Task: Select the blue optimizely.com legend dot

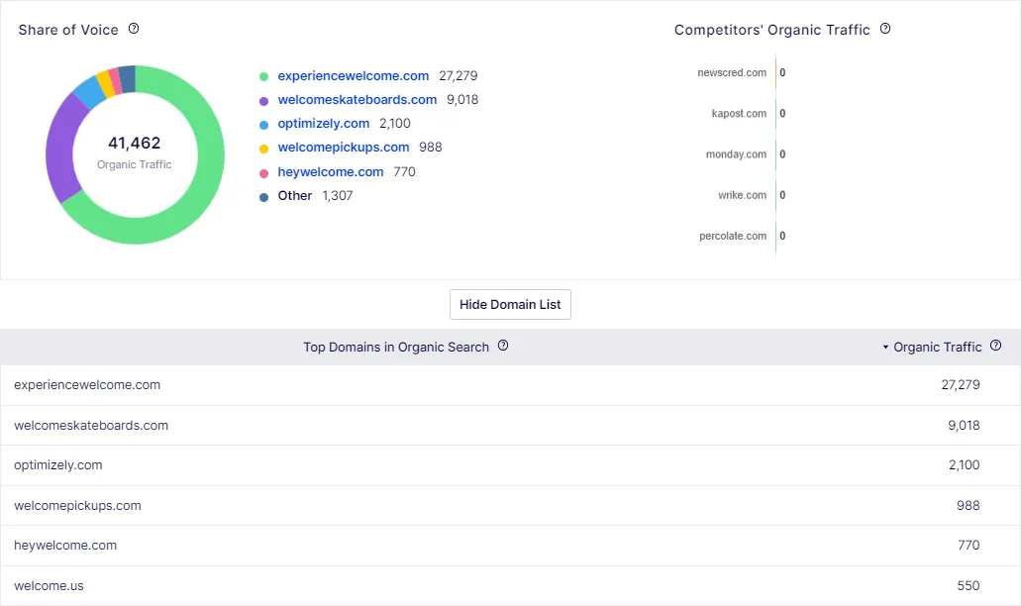Action: point(263,125)
